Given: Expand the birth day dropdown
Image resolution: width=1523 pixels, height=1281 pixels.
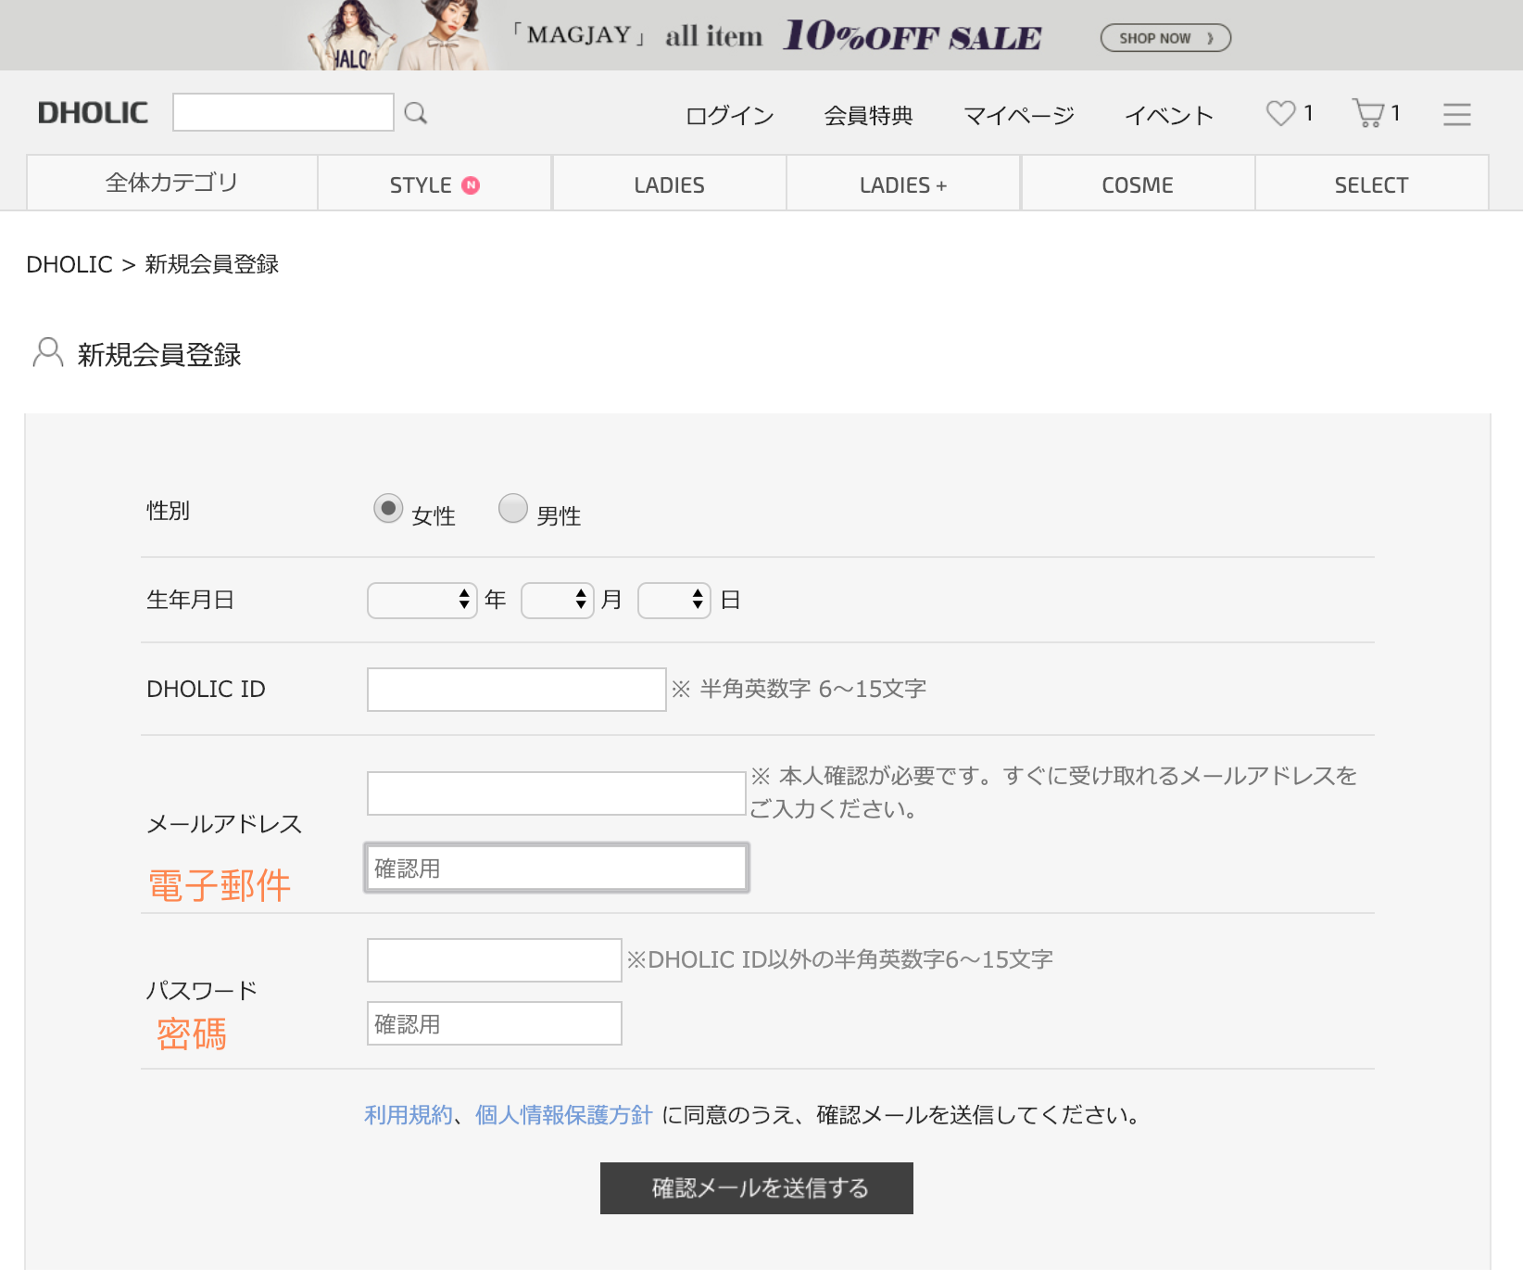Looking at the screenshot, I should coord(673,600).
